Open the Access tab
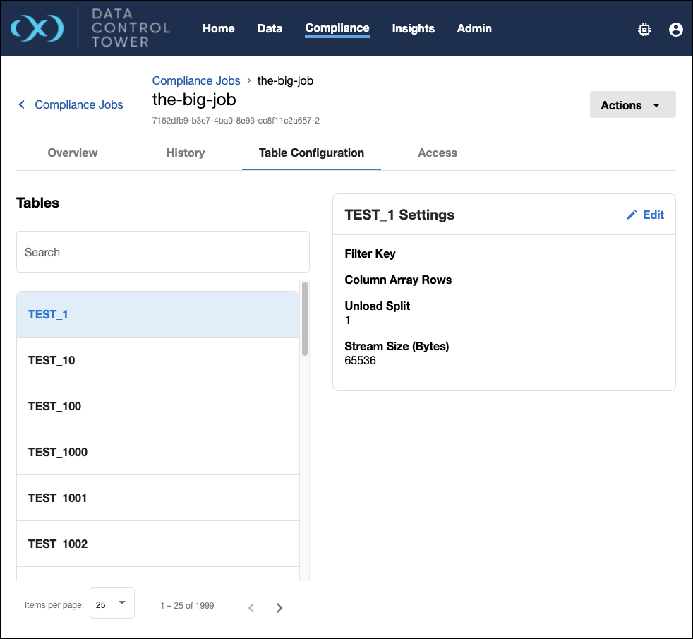Screen dimensions: 693x639 click(438, 153)
